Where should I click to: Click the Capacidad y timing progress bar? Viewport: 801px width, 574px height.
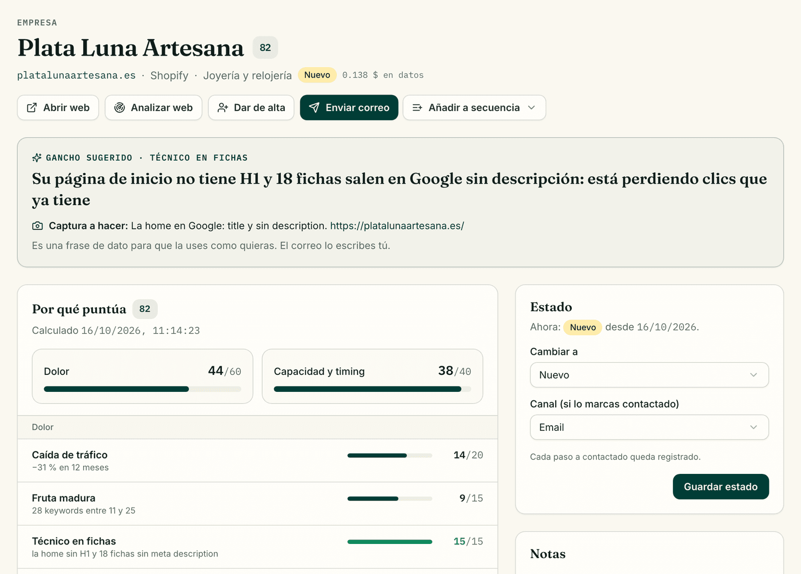point(372,389)
